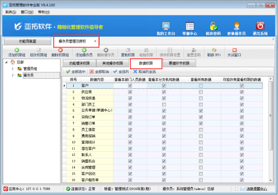Click the 刷新(F5) toolbar icon

(x=214, y=50)
